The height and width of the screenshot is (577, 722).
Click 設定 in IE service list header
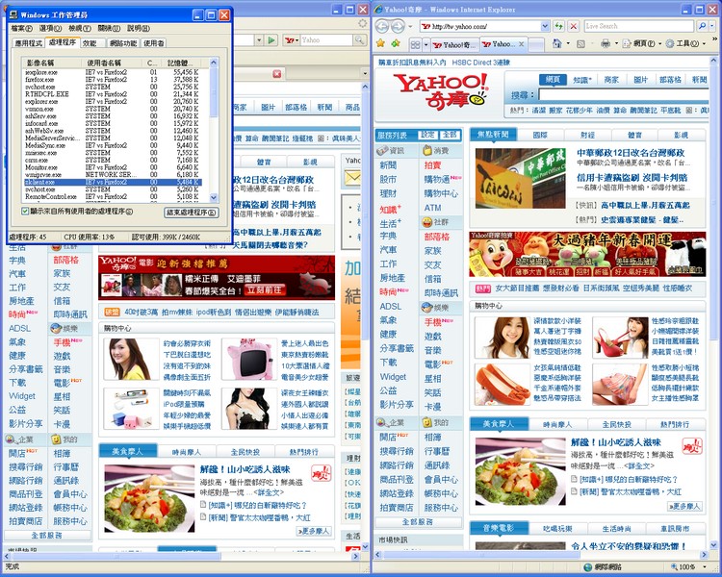click(x=427, y=135)
